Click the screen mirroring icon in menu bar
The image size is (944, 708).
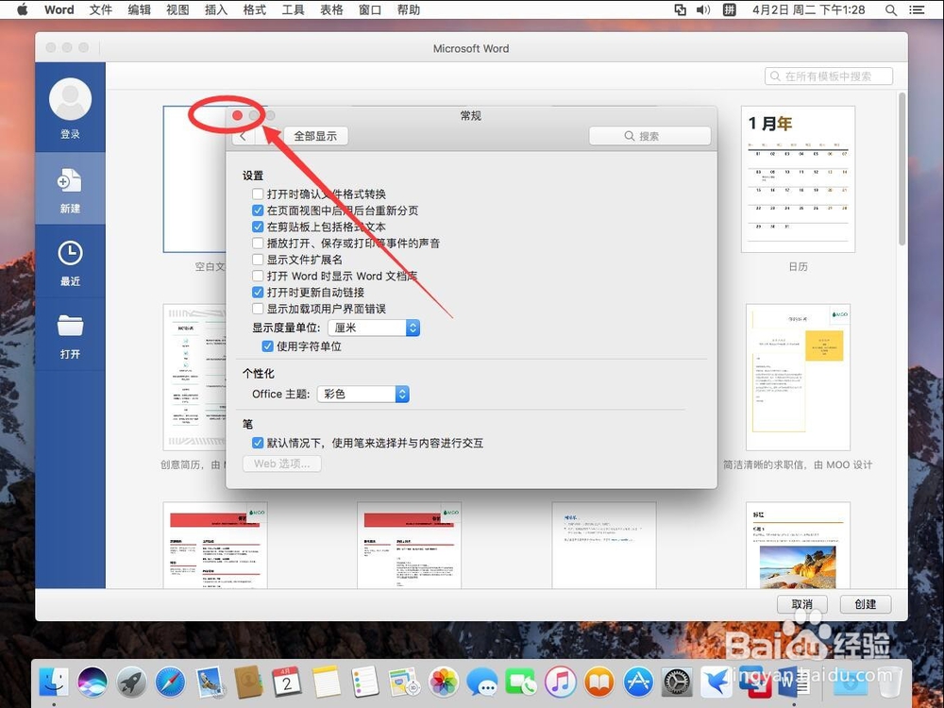point(680,9)
